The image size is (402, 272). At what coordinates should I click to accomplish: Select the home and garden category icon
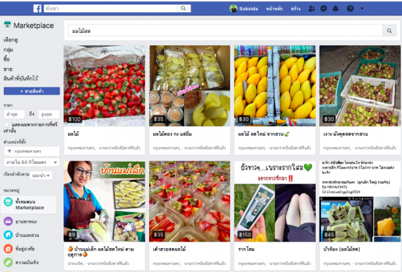click(8, 235)
